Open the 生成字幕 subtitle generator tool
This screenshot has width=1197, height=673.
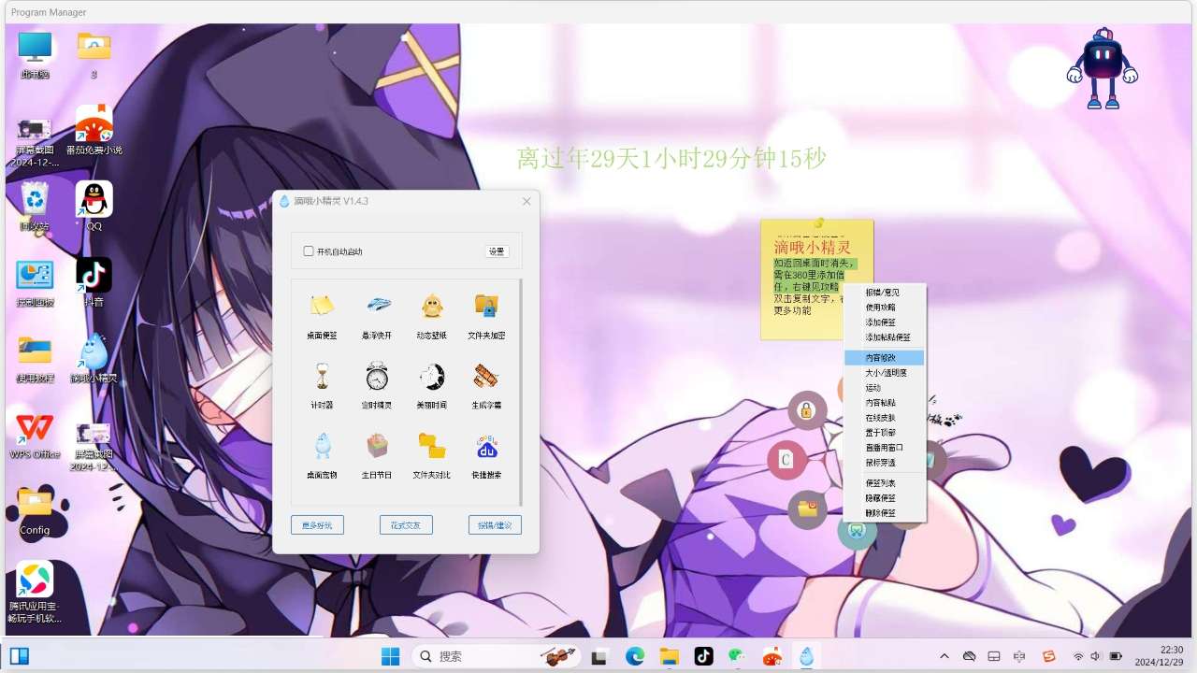(486, 384)
